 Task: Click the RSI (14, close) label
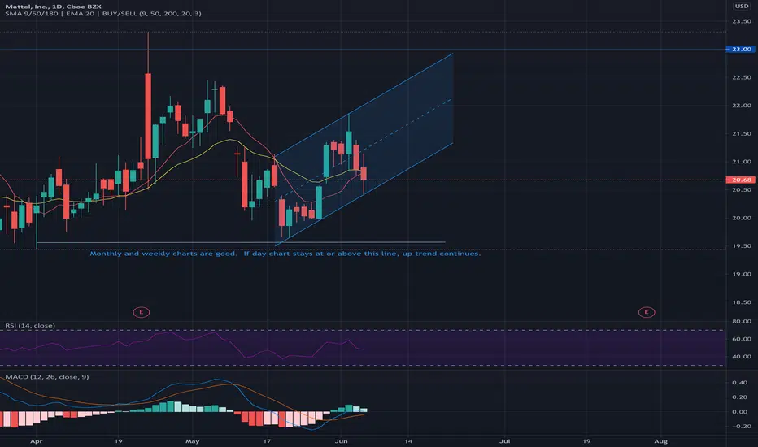[x=30, y=326]
